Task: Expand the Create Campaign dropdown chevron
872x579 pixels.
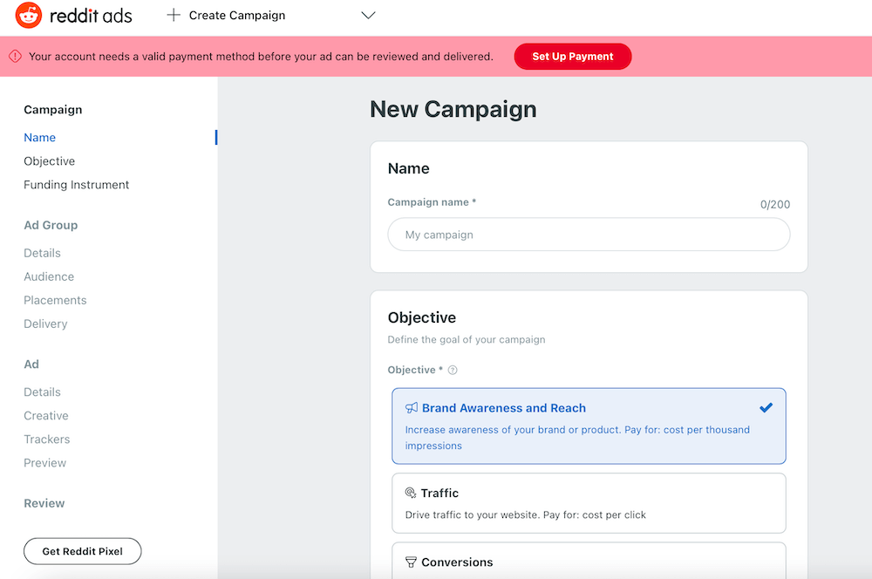Action: (368, 15)
